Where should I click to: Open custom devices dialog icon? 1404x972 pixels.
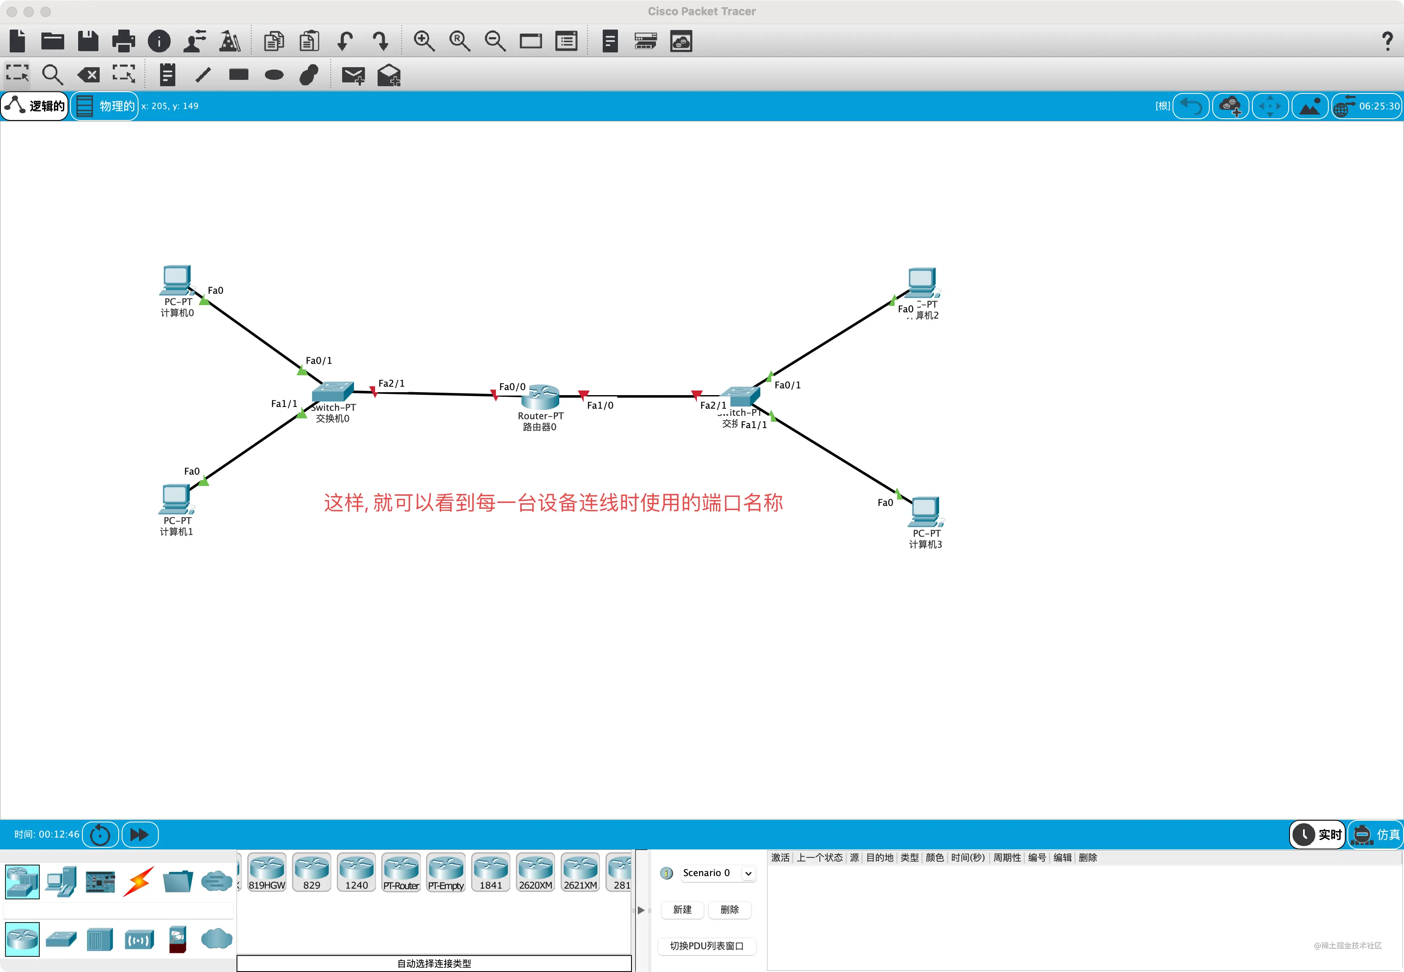click(566, 41)
